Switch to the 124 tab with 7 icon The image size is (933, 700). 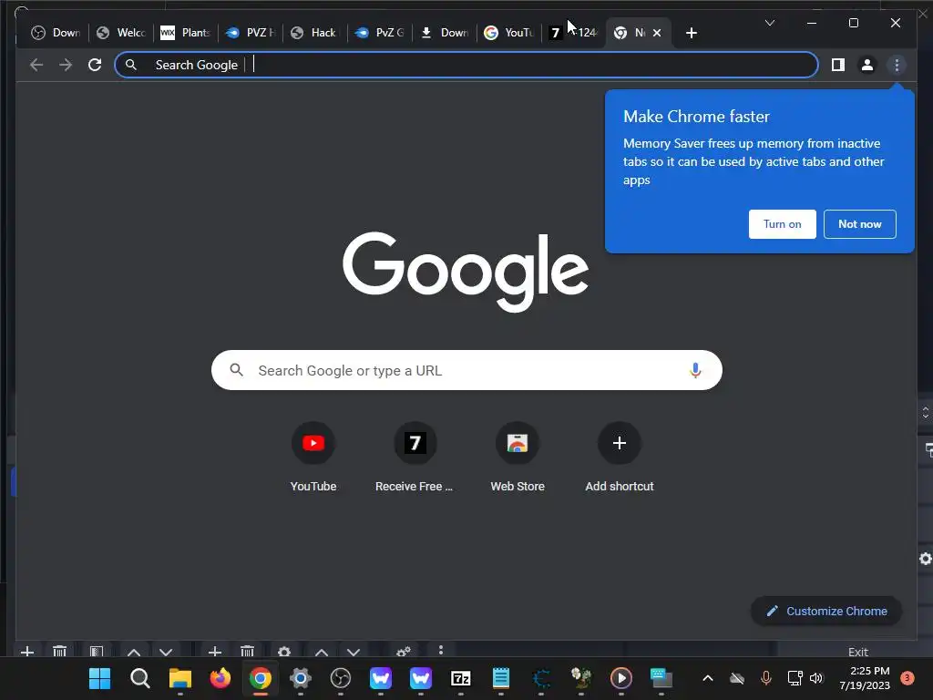tap(574, 33)
